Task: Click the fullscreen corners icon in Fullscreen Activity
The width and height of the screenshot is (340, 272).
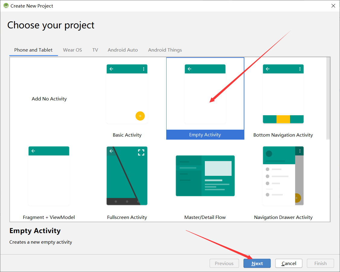Action: [141, 152]
